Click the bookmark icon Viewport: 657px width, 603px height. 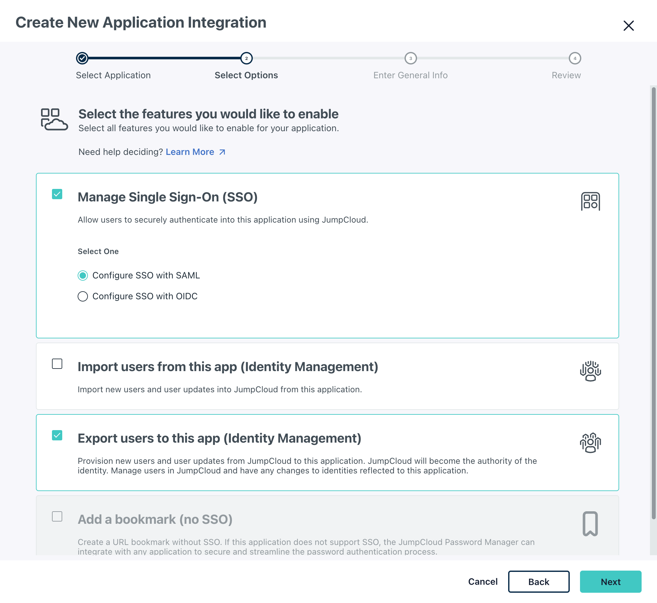coord(590,523)
